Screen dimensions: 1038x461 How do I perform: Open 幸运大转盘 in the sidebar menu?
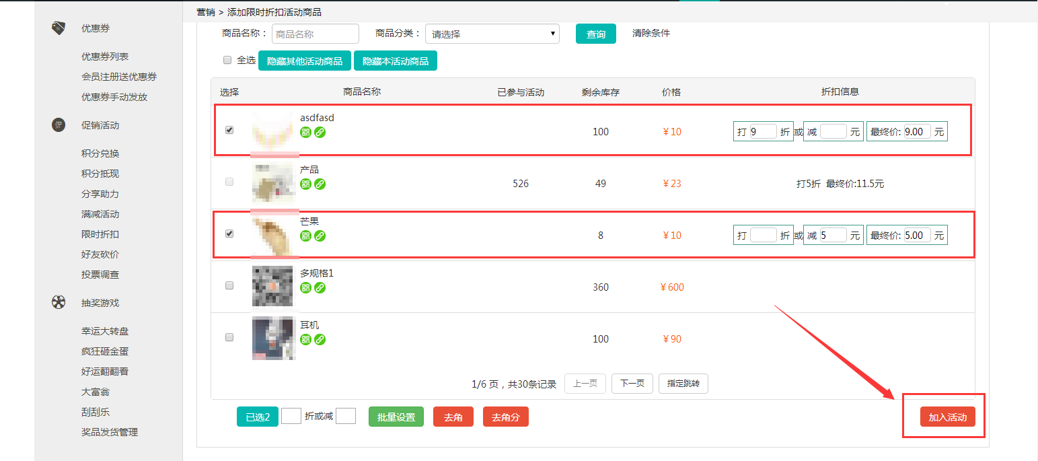[x=105, y=331]
